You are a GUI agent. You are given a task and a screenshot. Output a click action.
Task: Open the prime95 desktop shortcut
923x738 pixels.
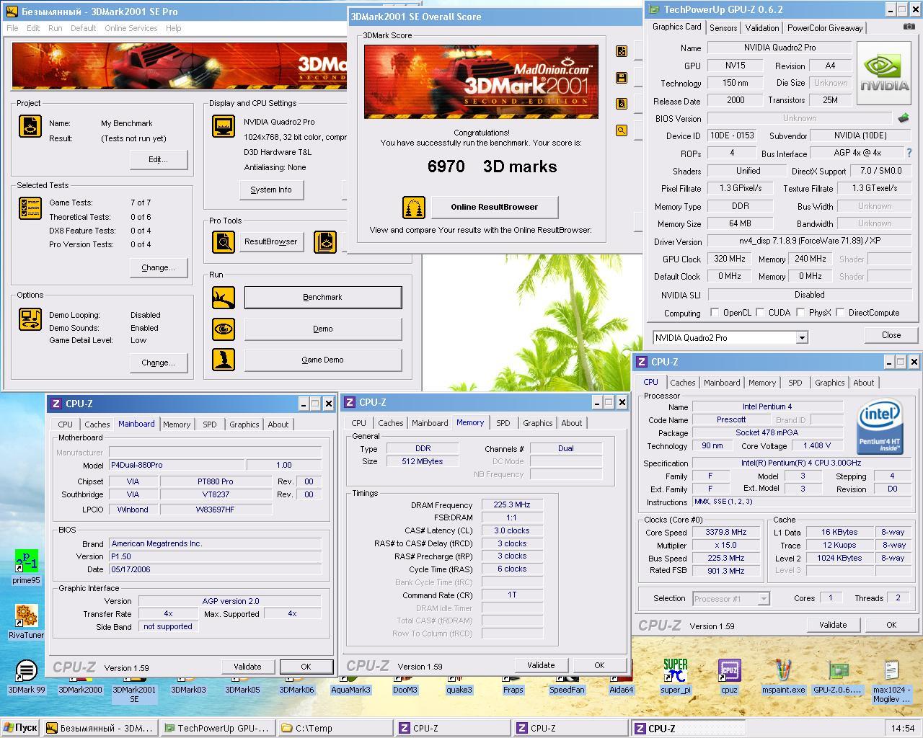[26, 567]
